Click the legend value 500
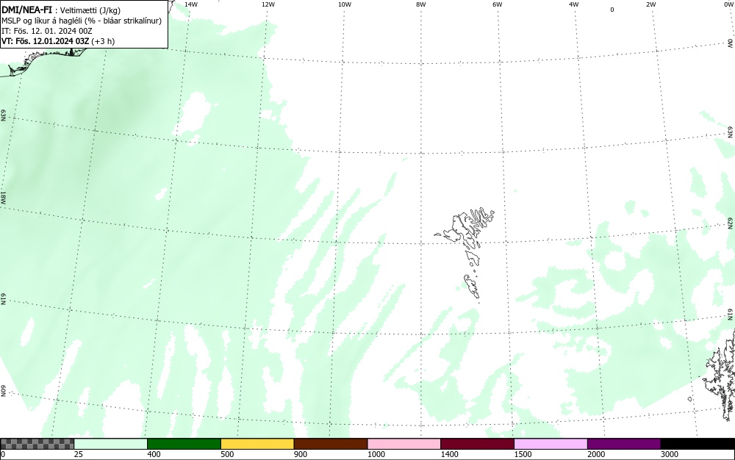 click(227, 454)
